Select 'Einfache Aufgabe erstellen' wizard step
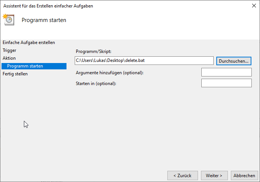Viewport: 260px width, 182px height. [29, 43]
